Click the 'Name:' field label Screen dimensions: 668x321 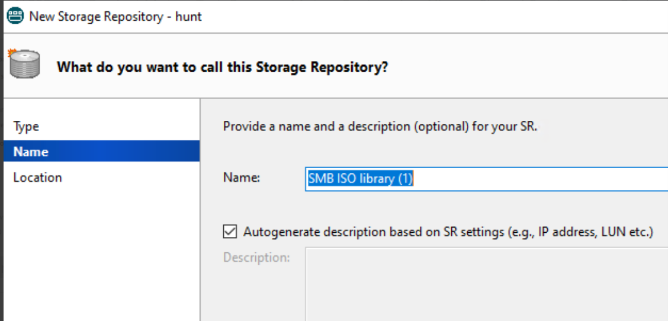[x=241, y=177]
